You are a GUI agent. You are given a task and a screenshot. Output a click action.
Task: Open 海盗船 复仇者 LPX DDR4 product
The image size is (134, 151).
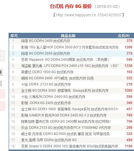click(x=70, y=66)
